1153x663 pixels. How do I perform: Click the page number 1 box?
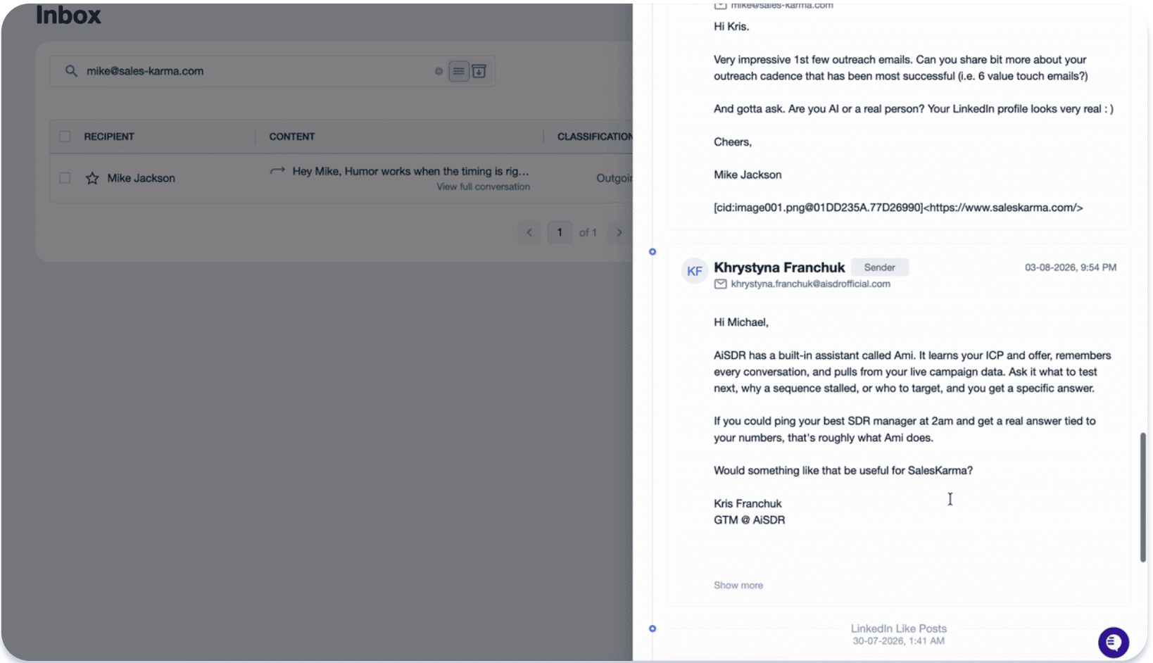(x=560, y=232)
